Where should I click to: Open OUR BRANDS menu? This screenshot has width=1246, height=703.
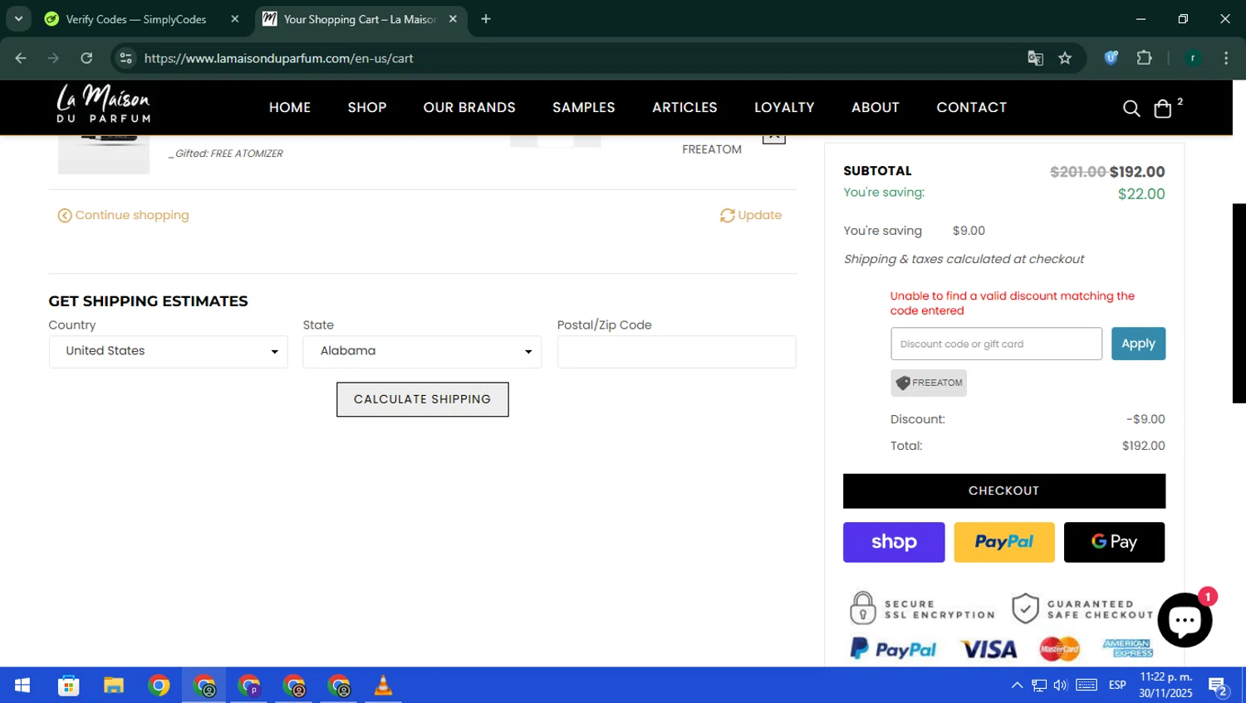point(469,108)
